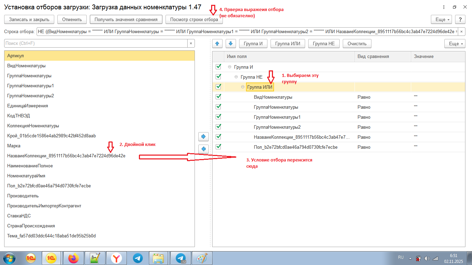Move selected filter row up with arrow

(217, 43)
